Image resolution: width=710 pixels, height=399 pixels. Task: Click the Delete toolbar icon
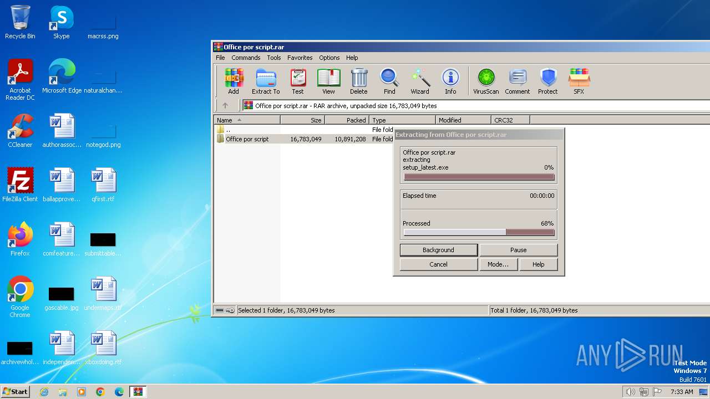(x=358, y=81)
